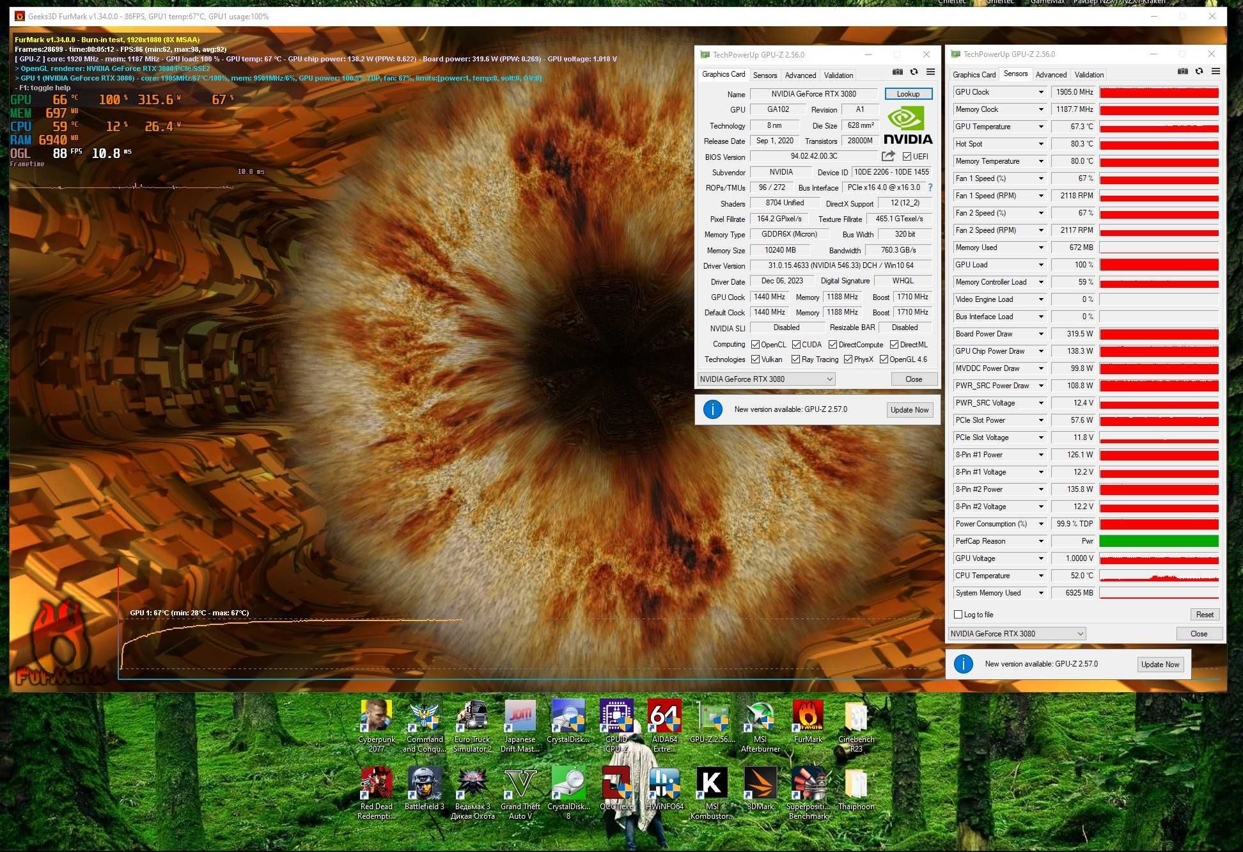Click screenshot camera icon in Sensors GPU-Z window
The width and height of the screenshot is (1243, 852).
click(1182, 72)
